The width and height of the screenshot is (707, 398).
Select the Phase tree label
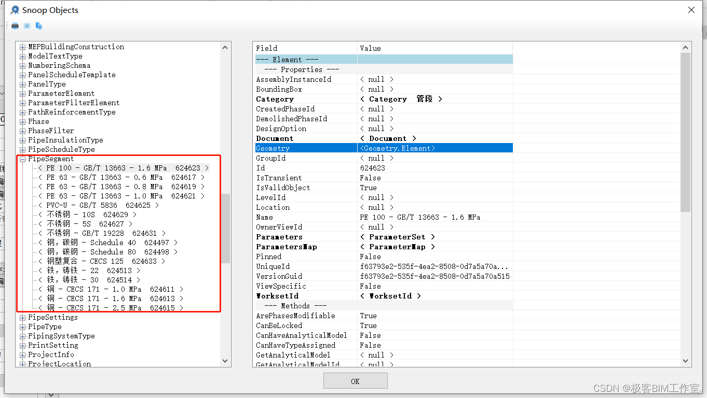coord(38,122)
